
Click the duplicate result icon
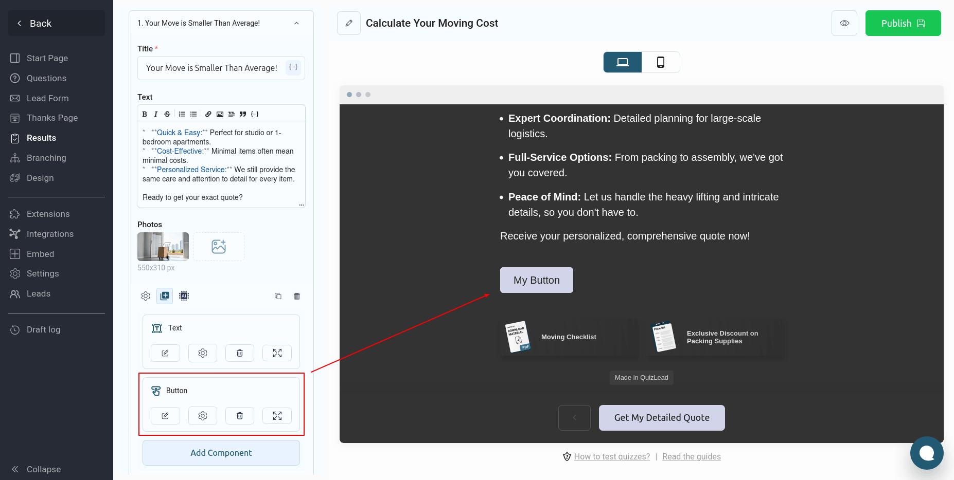pos(278,296)
